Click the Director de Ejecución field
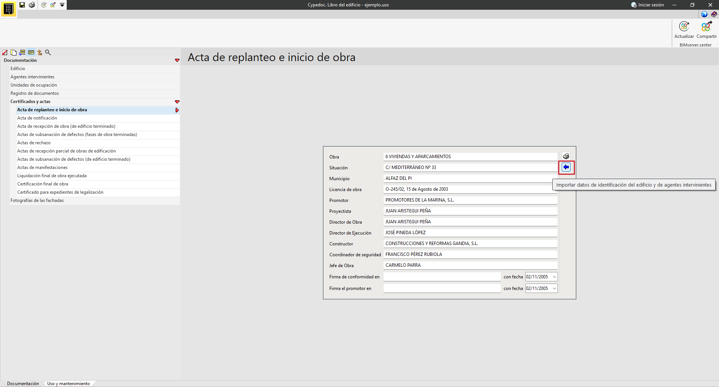The width and height of the screenshot is (719, 387). click(x=471, y=233)
